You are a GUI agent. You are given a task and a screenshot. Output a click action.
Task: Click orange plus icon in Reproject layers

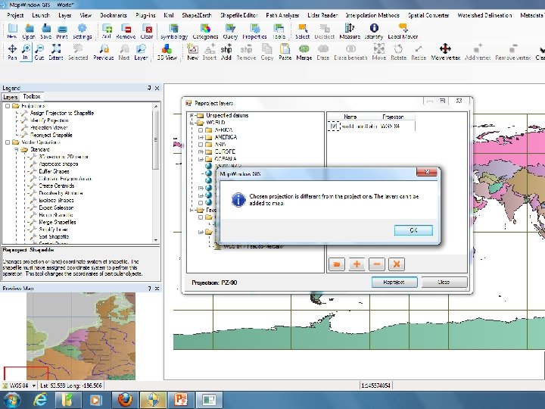pyautogui.click(x=357, y=264)
